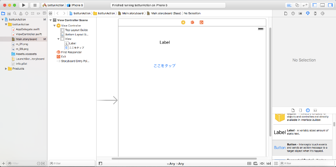Open the Object library
Image resolution: width=336 pixels, height=167 pixels.
coord(308,110)
